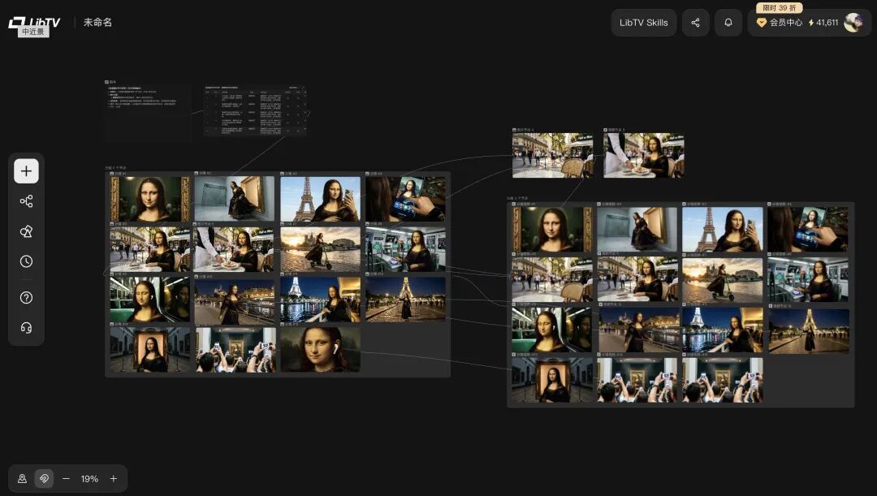Select right group daytime Eiffel Tower selfie video

pos(723,229)
